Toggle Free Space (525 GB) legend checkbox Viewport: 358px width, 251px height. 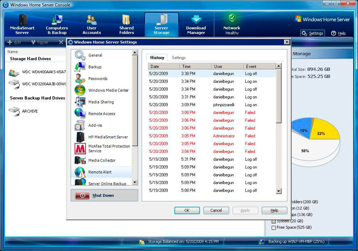pos(273,227)
